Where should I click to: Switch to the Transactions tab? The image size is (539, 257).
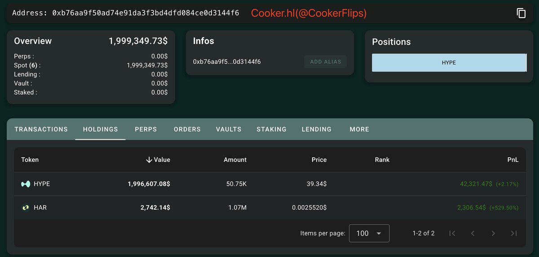click(x=41, y=129)
